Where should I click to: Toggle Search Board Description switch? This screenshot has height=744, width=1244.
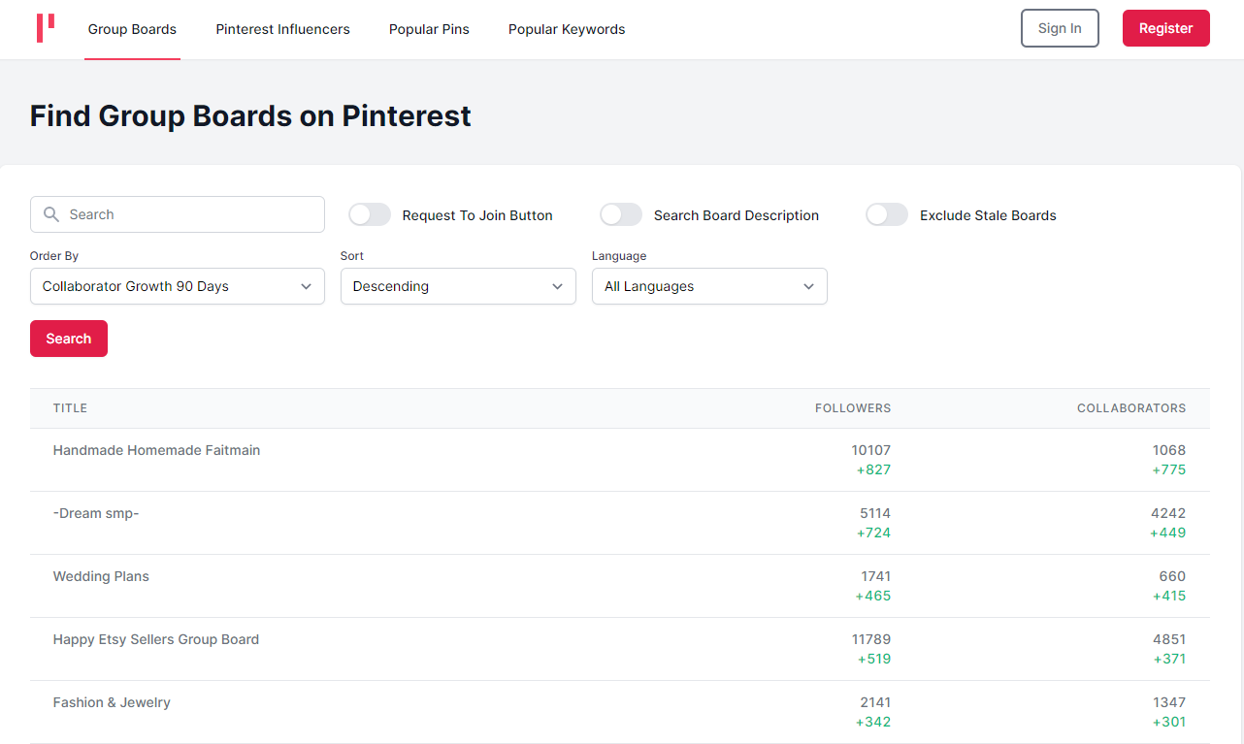(621, 214)
